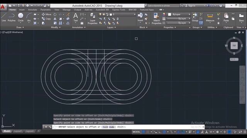Switch to the Annotate ribbon tab
The width and height of the screenshot is (247, 138).
coord(32,10)
